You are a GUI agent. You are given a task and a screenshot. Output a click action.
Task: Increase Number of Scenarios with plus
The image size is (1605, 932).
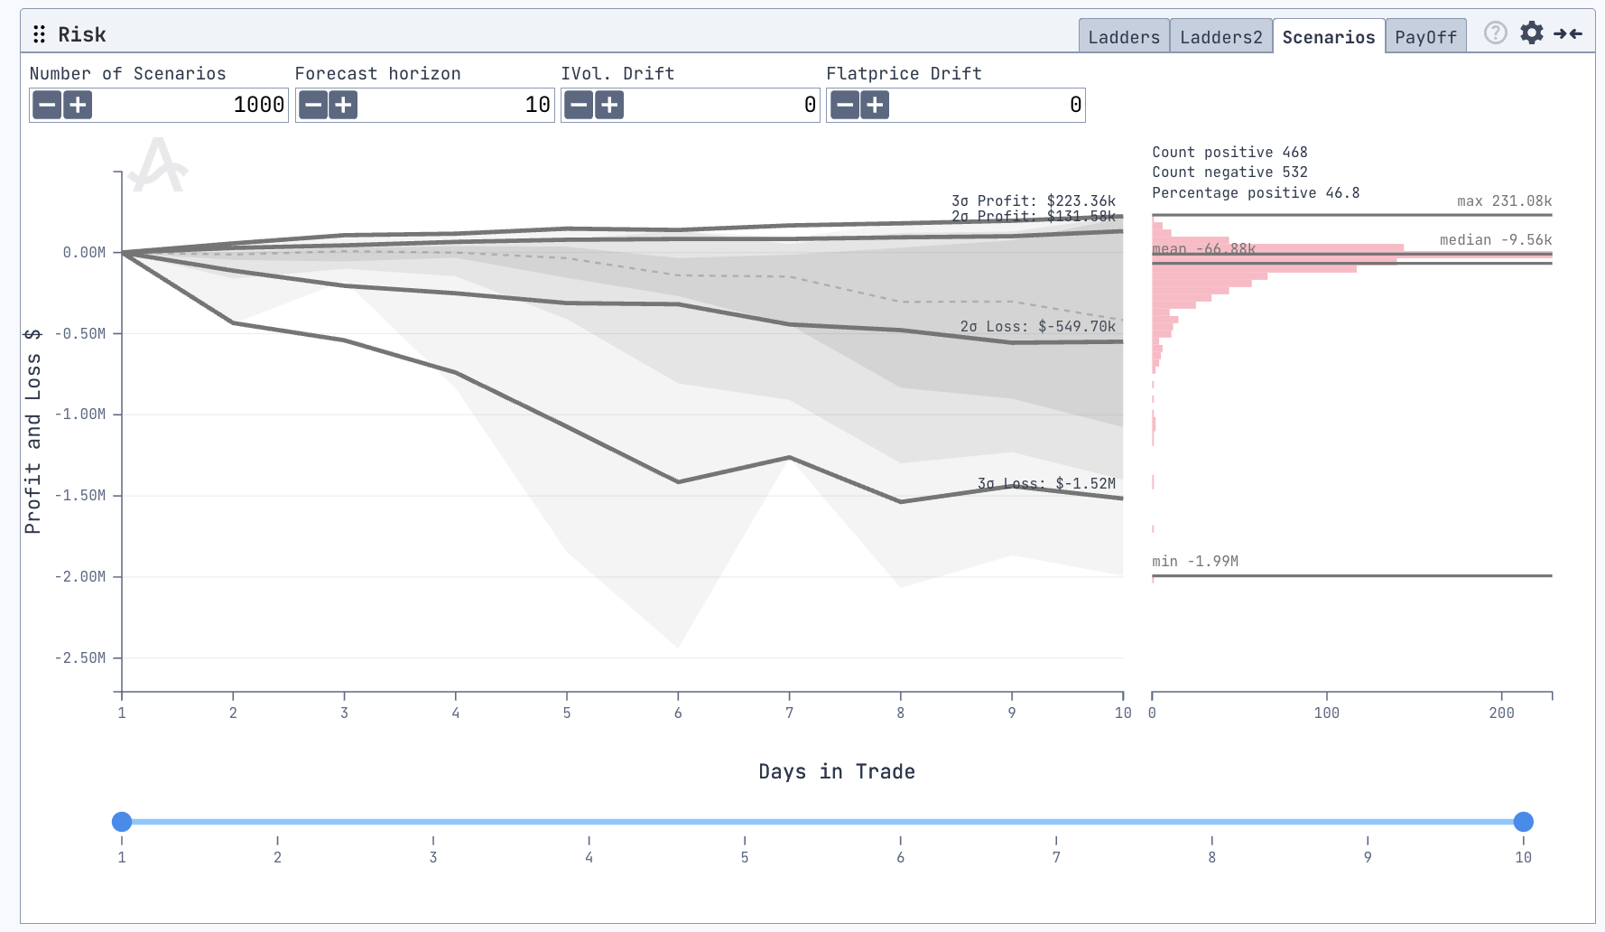coord(79,106)
